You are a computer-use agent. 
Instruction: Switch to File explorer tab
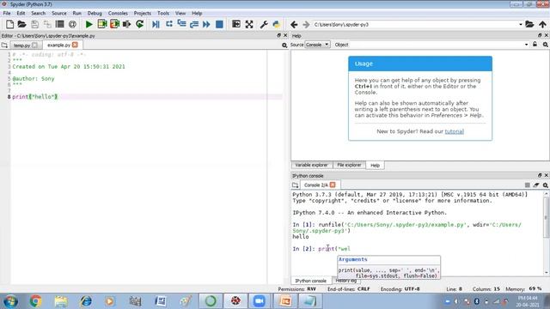tap(349, 165)
